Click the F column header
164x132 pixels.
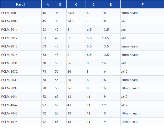pyautogui.click(x=143, y=4)
